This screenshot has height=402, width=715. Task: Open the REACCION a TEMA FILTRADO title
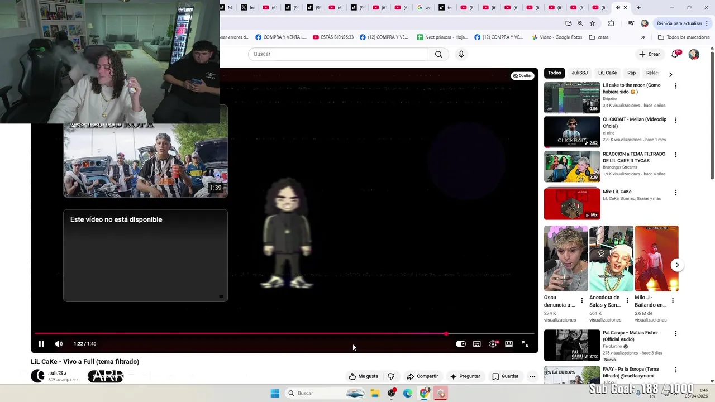634,157
